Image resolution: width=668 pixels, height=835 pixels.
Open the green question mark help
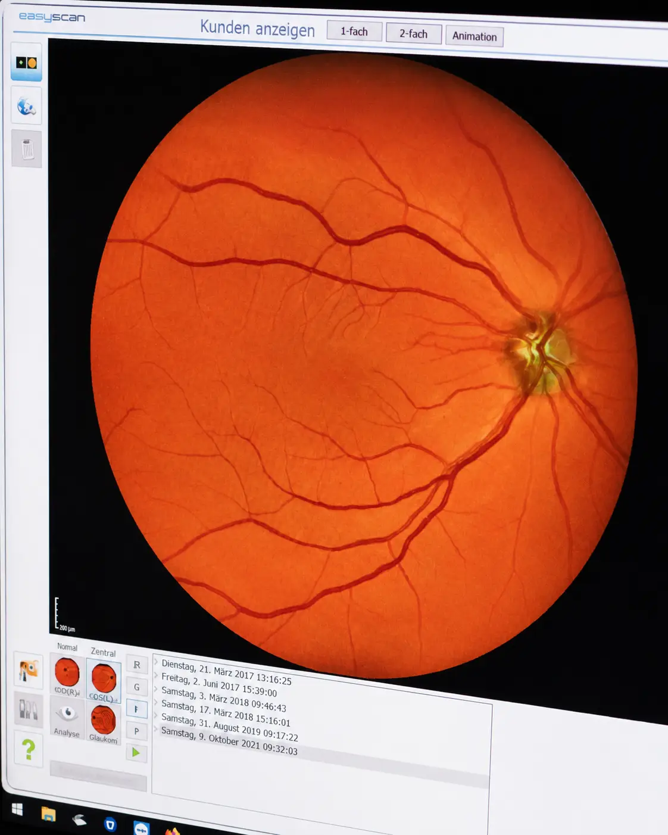click(x=29, y=749)
